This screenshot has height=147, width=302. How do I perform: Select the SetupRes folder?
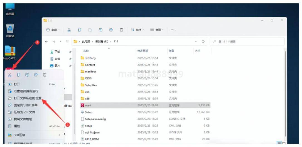145,85
